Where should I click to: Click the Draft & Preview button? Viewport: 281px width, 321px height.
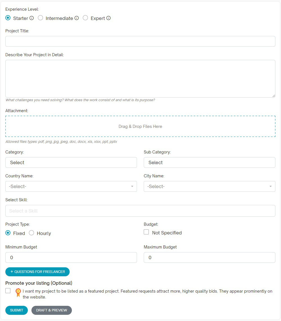52,310
